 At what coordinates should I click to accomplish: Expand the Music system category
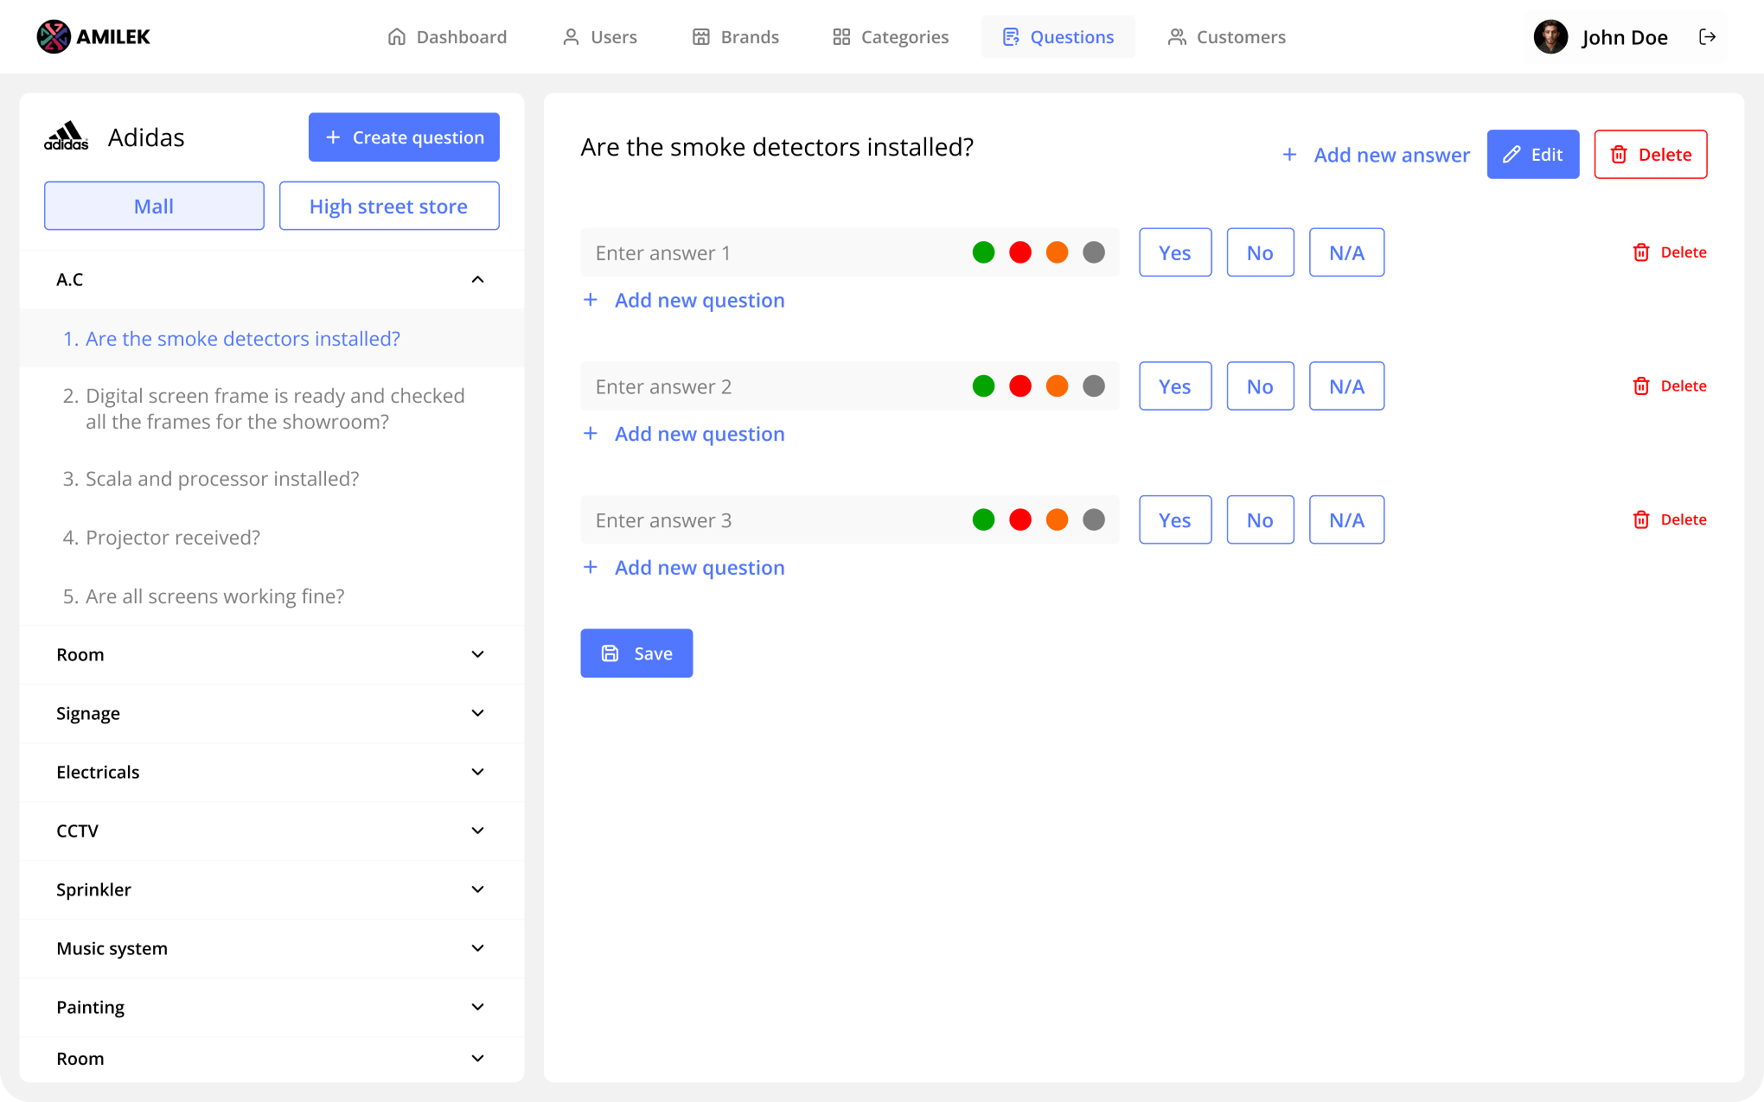[477, 948]
